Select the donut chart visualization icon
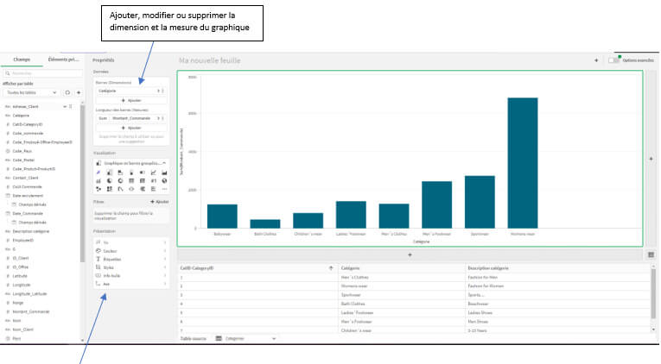 [x=120, y=181]
